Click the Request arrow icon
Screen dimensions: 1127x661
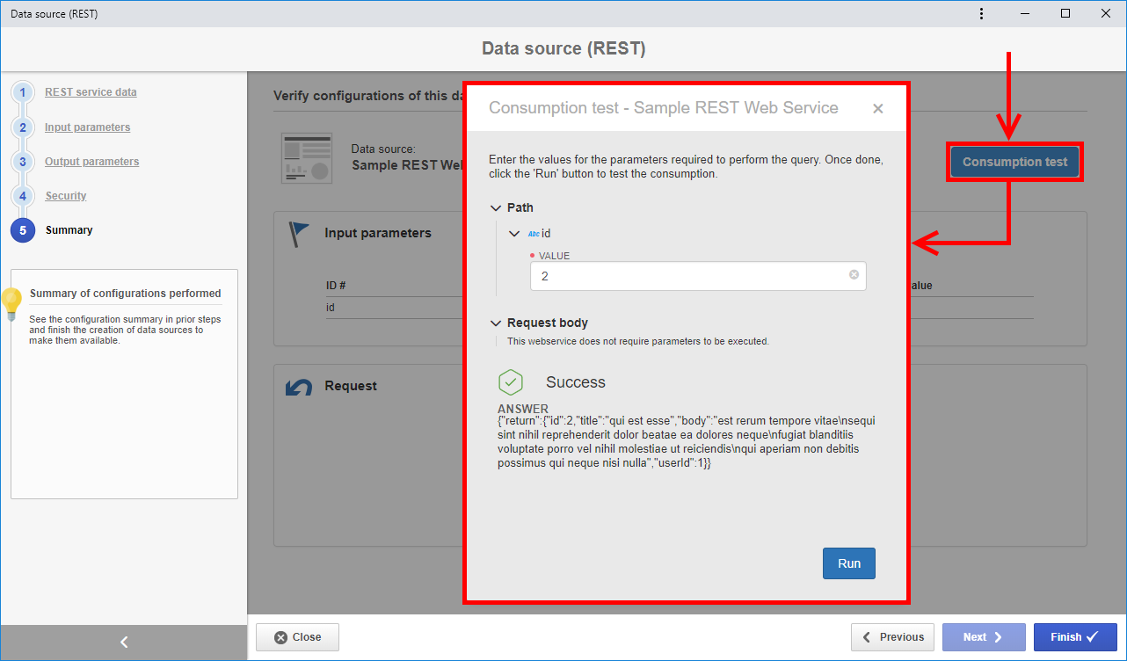[299, 387]
